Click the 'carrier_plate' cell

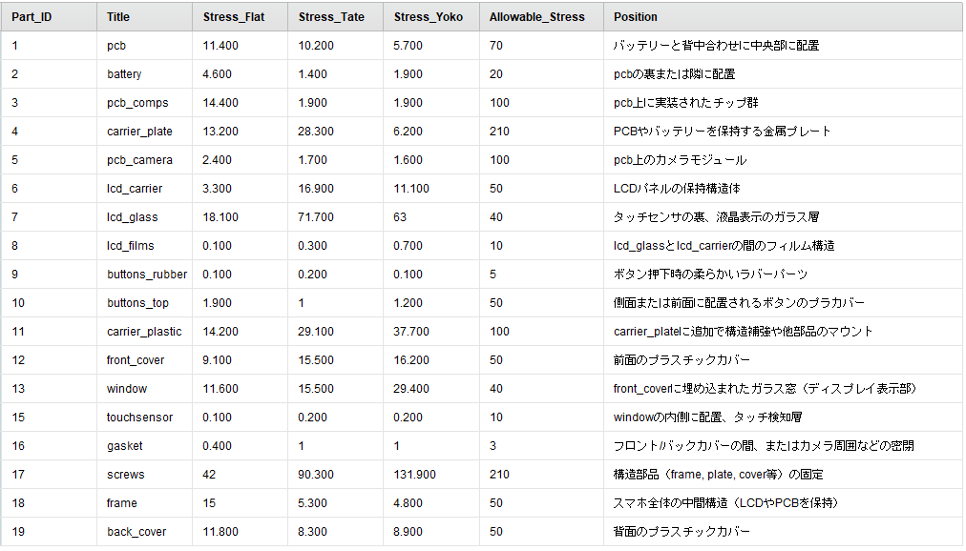(x=144, y=131)
